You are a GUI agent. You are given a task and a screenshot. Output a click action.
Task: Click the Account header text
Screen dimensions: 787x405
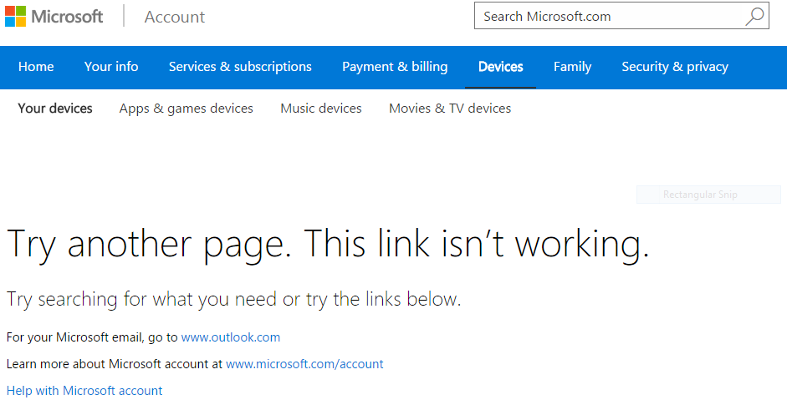point(175,17)
